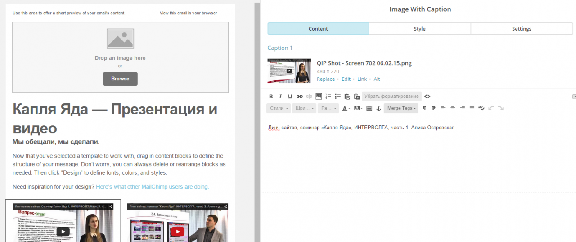Click the 'Drop an image here' text
This screenshot has height=242, width=576.
tap(120, 58)
